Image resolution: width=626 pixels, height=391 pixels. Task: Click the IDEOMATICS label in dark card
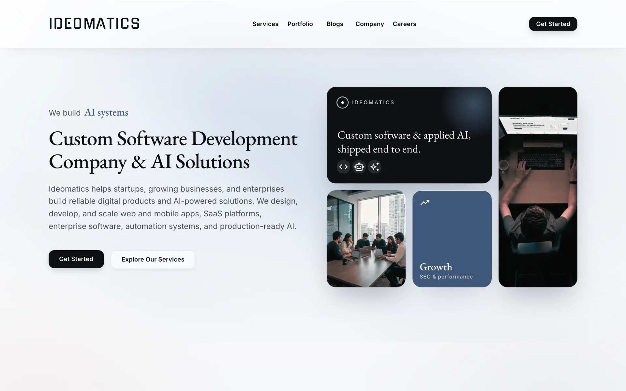pyautogui.click(x=373, y=102)
